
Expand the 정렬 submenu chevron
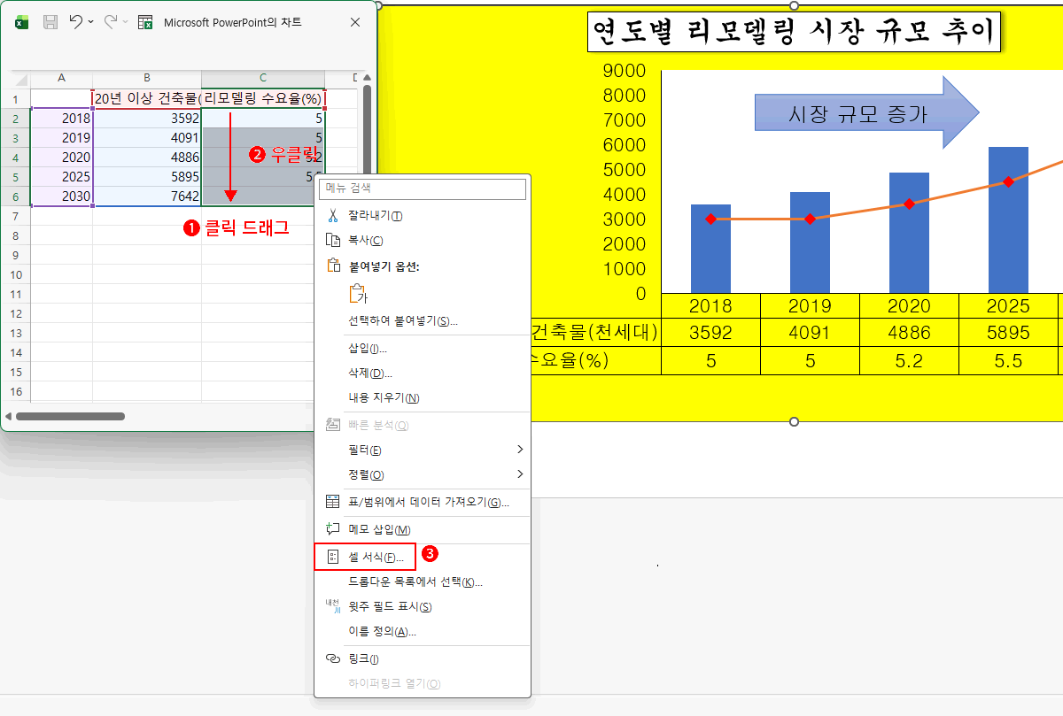coord(518,475)
